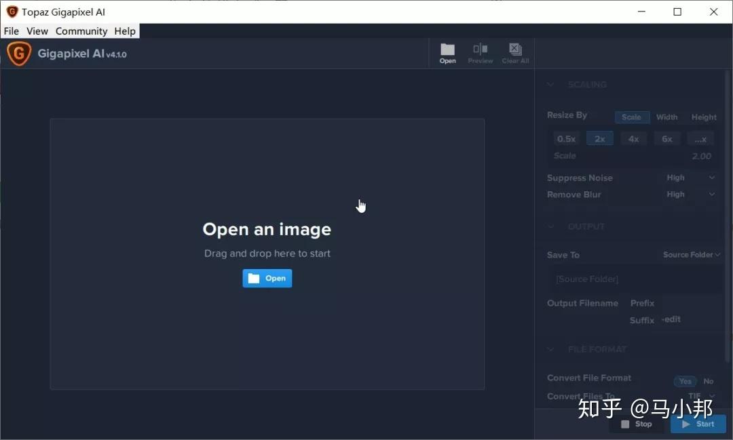Click the Clear All icon
The image size is (733, 440).
(515, 53)
